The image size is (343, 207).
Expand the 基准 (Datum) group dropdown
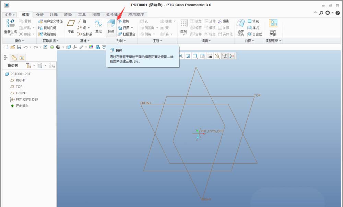(85, 41)
